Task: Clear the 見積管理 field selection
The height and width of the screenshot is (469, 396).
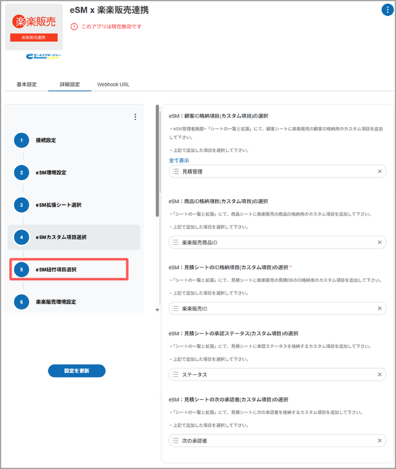Action: pyautogui.click(x=379, y=172)
